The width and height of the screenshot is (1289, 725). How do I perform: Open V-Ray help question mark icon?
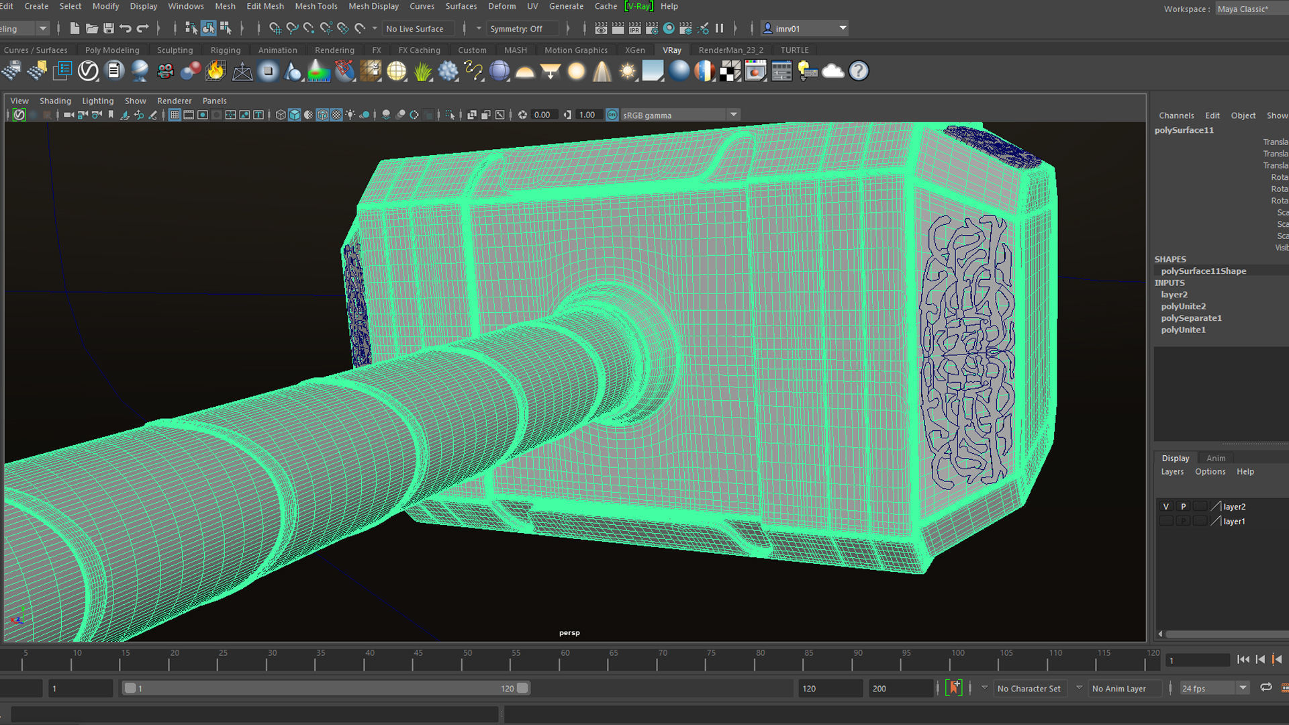click(859, 70)
